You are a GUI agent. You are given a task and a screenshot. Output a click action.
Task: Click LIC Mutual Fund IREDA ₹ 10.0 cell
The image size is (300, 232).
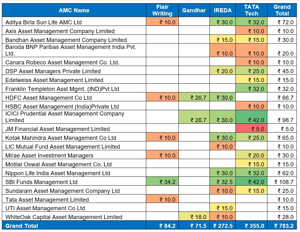222,146
